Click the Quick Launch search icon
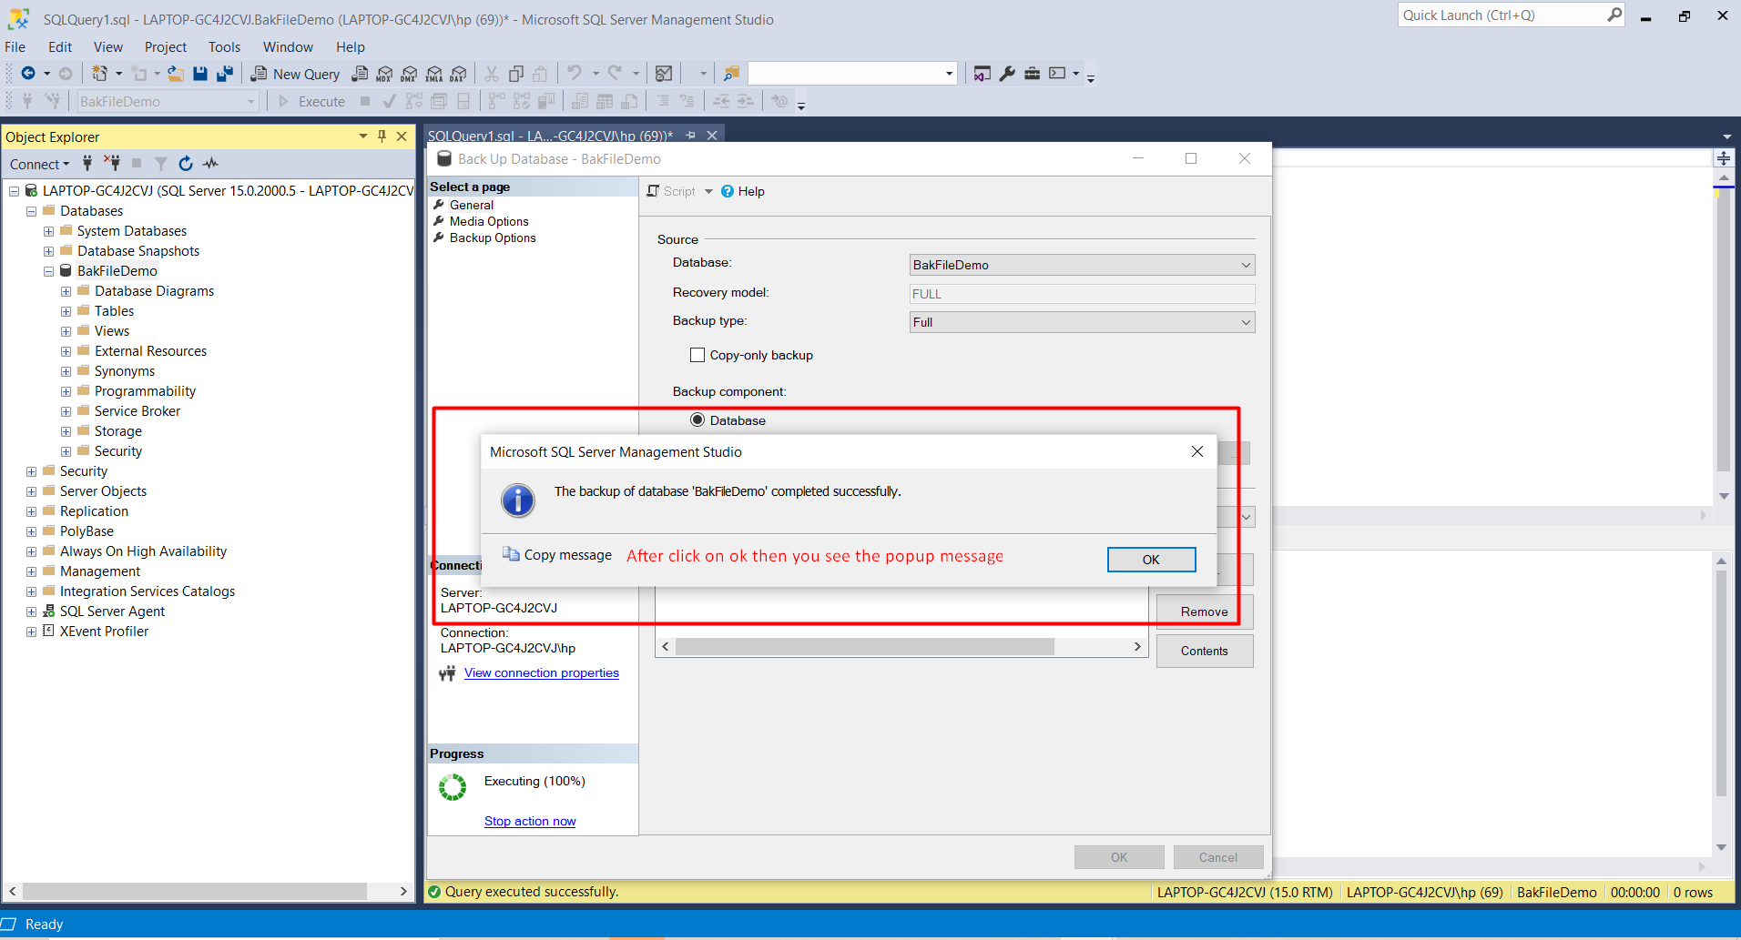Image resolution: width=1741 pixels, height=940 pixels. 1614,15
